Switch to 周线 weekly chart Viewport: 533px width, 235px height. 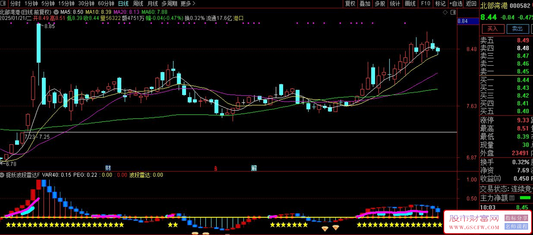pyautogui.click(x=138, y=4)
